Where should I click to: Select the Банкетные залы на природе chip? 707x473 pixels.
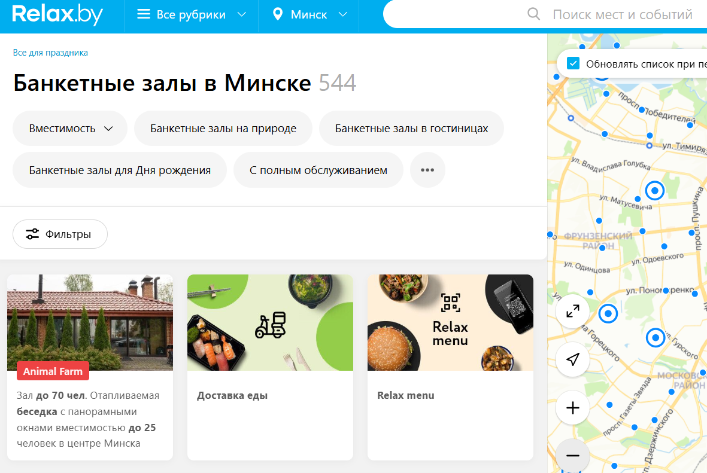pyautogui.click(x=223, y=129)
